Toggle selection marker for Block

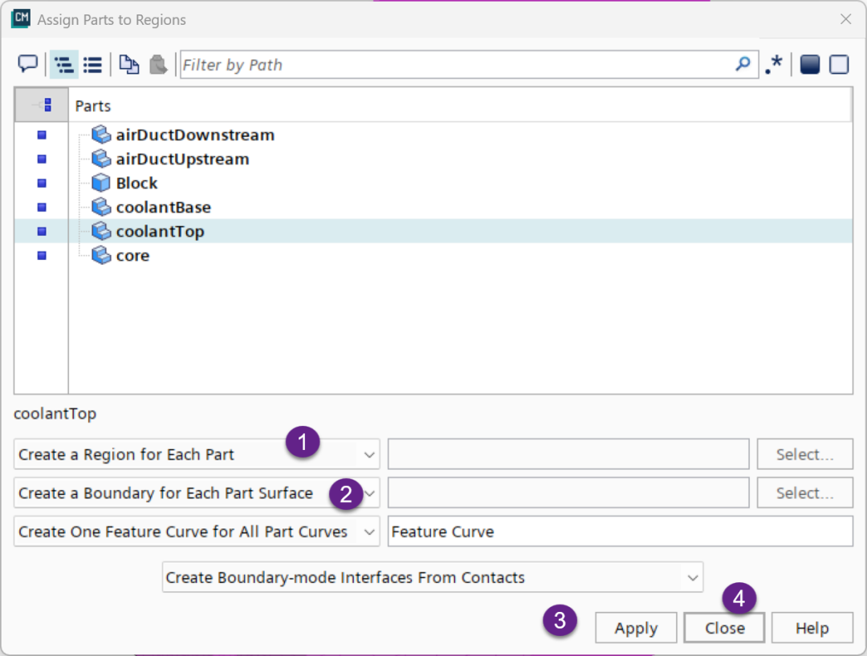pos(42,183)
